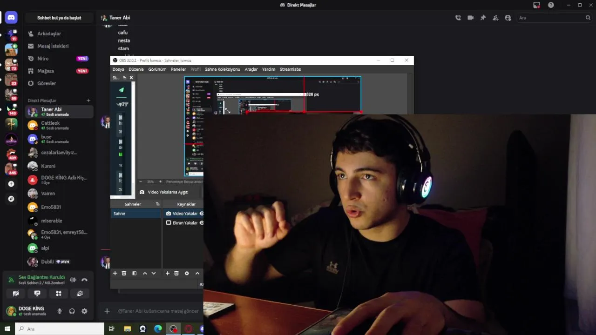Open the Görevler quests page
This screenshot has width=596, height=335.
(59, 83)
